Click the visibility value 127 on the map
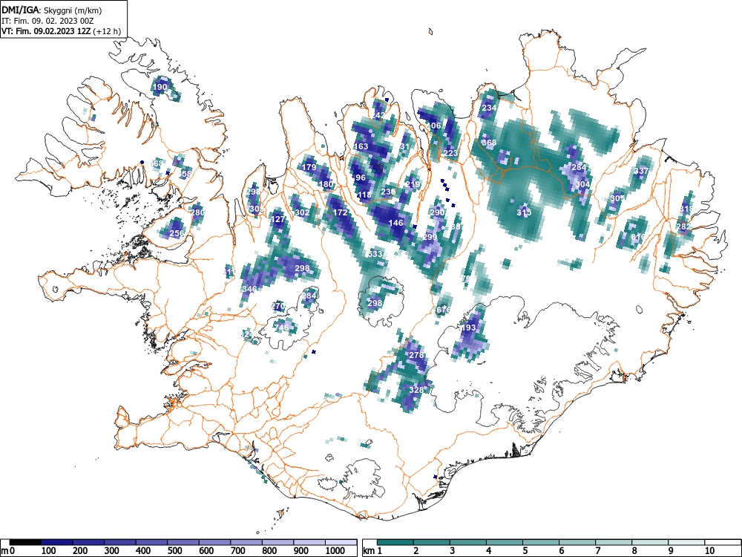The image size is (742, 557). coord(278,219)
